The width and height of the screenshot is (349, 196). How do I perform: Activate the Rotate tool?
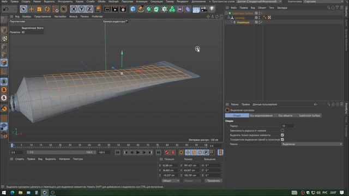pyautogui.click(x=47, y=9)
